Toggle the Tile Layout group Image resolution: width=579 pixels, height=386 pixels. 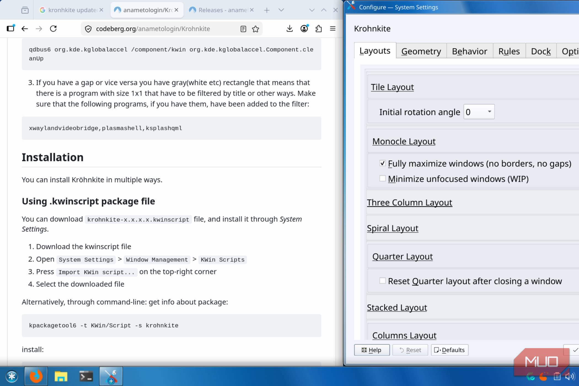point(392,87)
